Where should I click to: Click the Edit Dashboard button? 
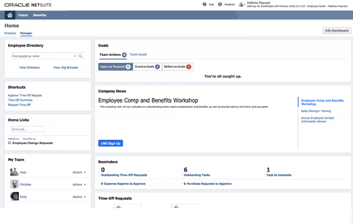[337, 31]
